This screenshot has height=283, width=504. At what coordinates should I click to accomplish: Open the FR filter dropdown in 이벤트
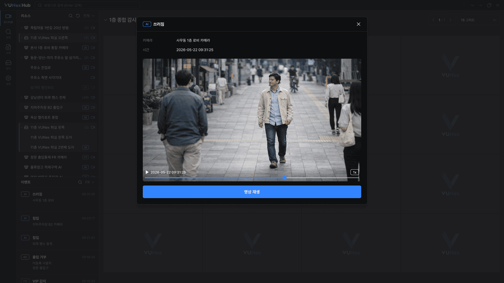(90, 182)
